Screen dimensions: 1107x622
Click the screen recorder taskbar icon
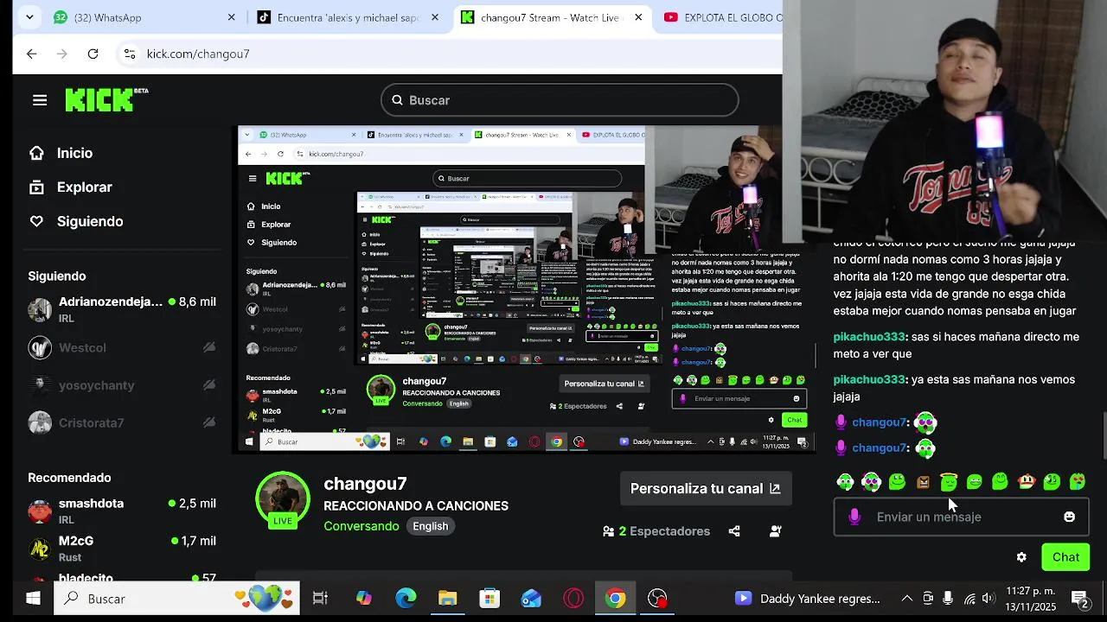[657, 598]
